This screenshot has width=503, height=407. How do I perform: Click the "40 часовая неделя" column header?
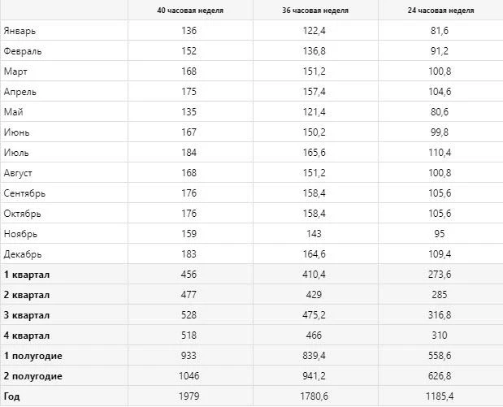click(x=190, y=11)
